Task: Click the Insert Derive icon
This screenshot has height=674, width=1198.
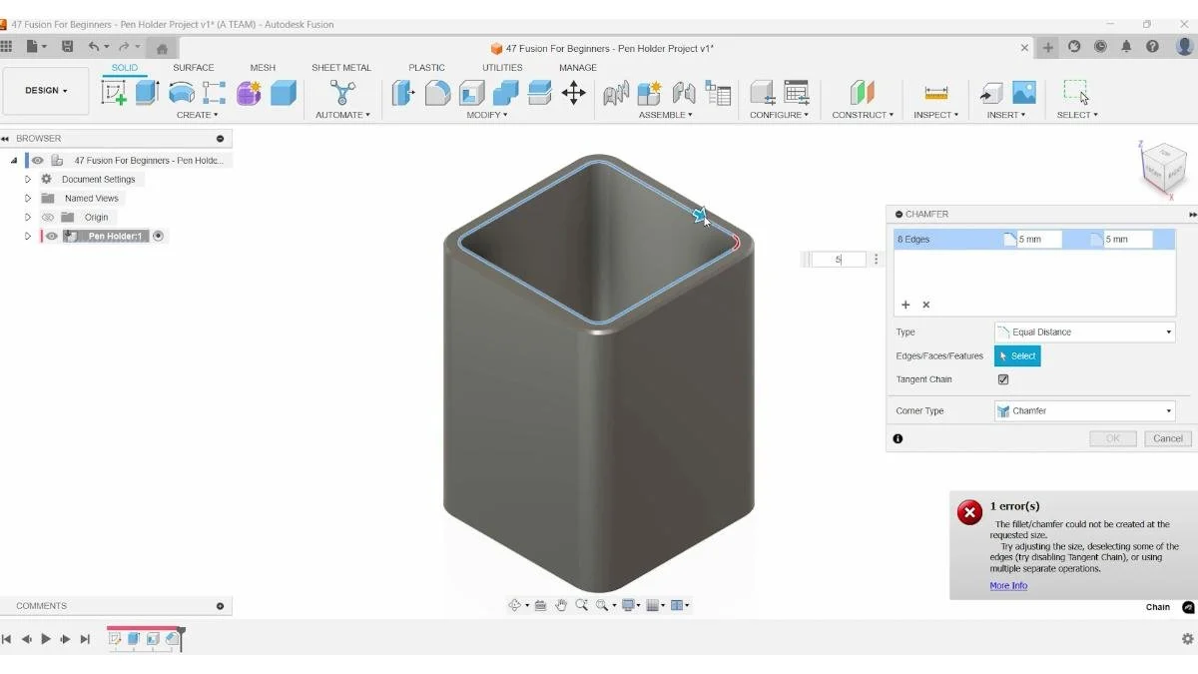Action: (x=990, y=94)
